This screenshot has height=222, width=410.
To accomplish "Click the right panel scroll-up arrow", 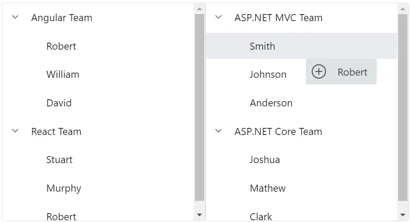I will (x=403, y=9).
